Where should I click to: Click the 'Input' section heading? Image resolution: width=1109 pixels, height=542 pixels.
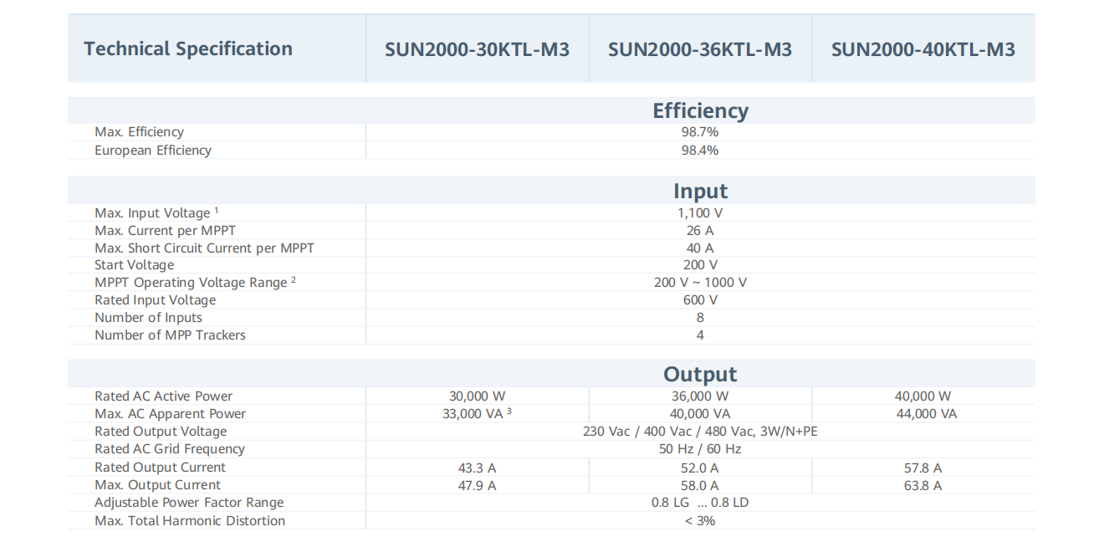tap(700, 191)
